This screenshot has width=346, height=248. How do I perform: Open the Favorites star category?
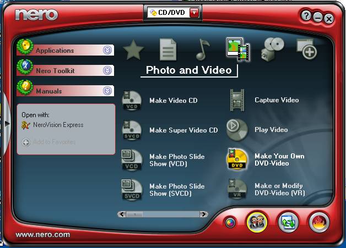click(133, 50)
